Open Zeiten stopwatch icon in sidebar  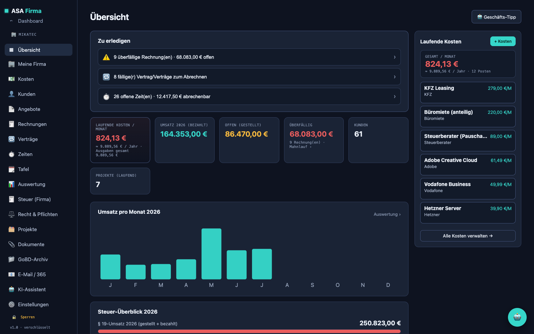12,154
